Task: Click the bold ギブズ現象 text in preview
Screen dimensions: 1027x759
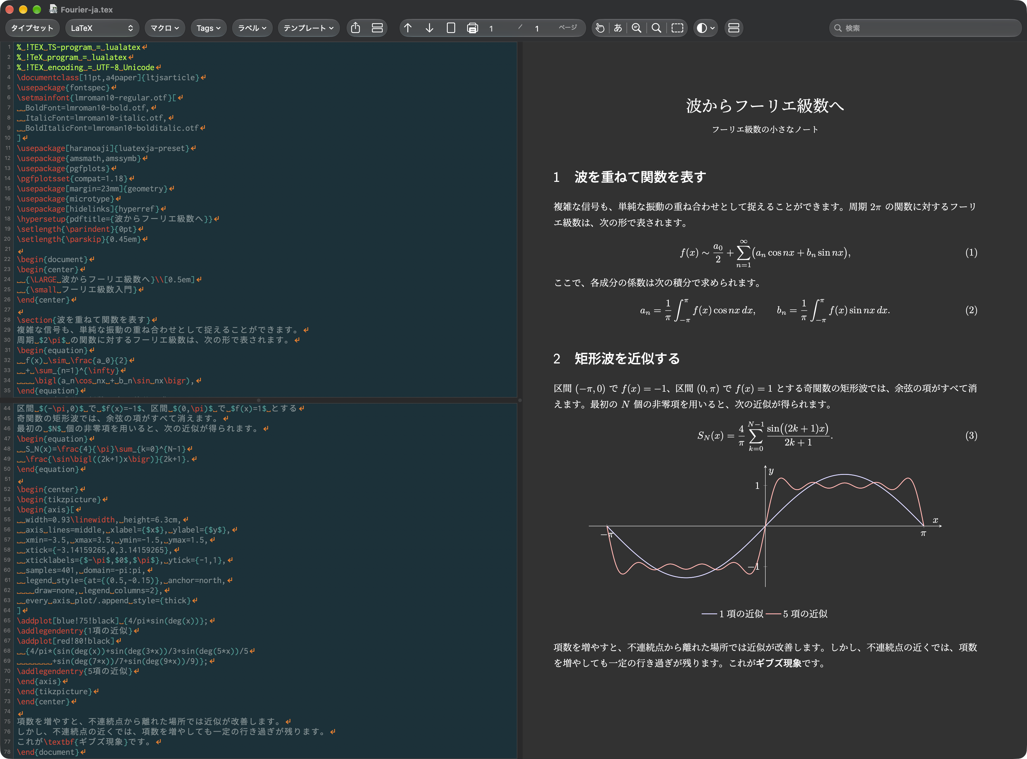Action: point(779,663)
